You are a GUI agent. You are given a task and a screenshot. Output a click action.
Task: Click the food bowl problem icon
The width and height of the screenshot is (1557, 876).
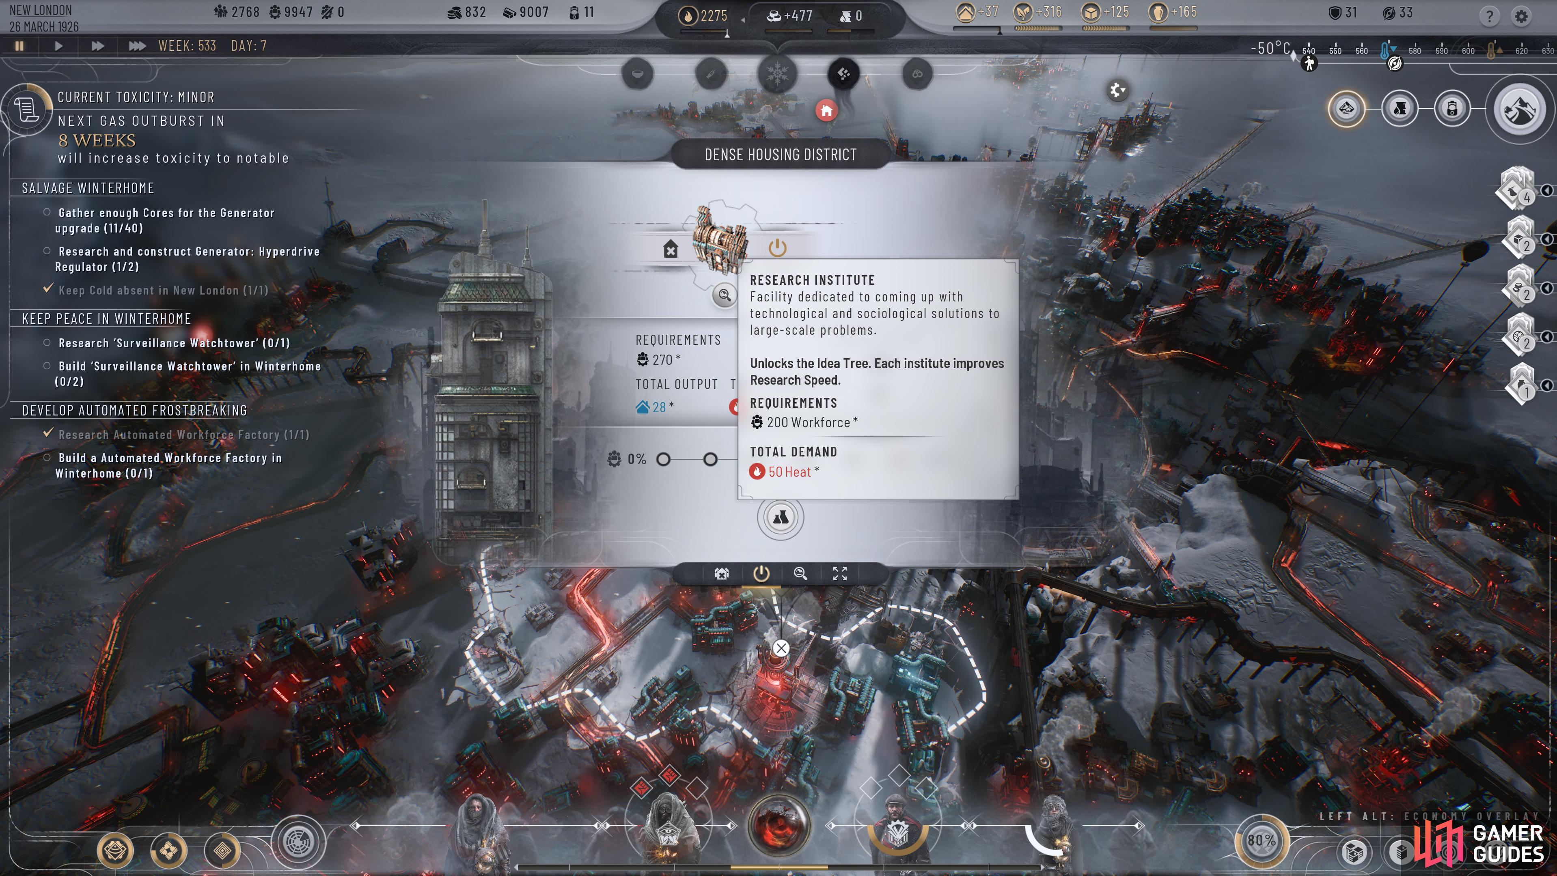click(638, 74)
